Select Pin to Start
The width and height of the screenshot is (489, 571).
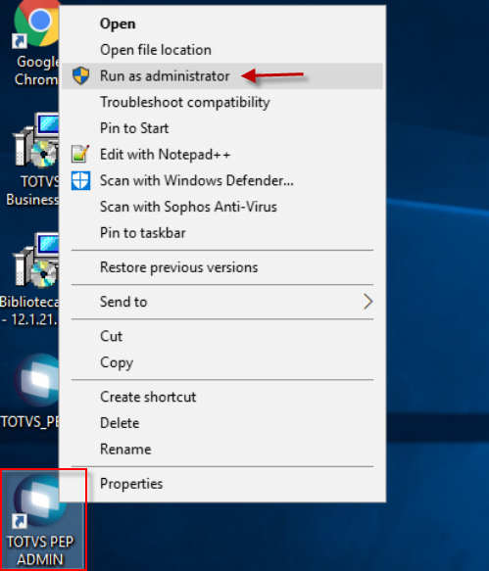click(222, 128)
